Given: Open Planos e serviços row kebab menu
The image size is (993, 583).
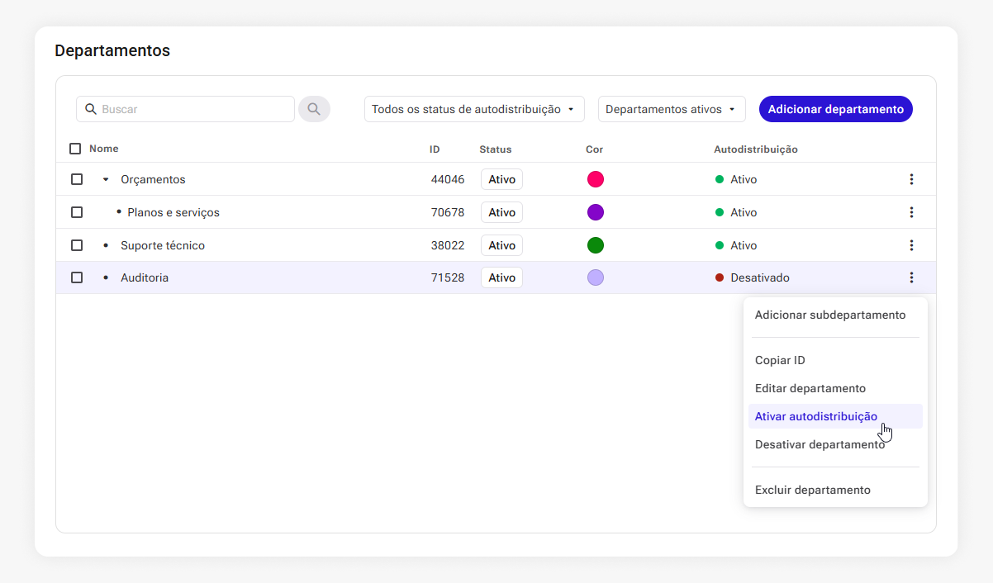Looking at the screenshot, I should click(x=911, y=212).
